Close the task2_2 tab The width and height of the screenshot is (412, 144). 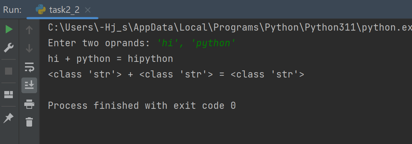88,10
